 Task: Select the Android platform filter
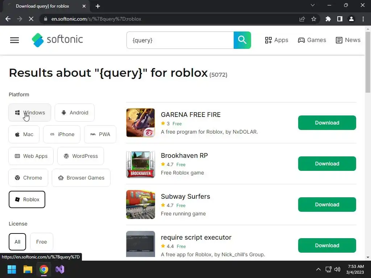(75, 113)
